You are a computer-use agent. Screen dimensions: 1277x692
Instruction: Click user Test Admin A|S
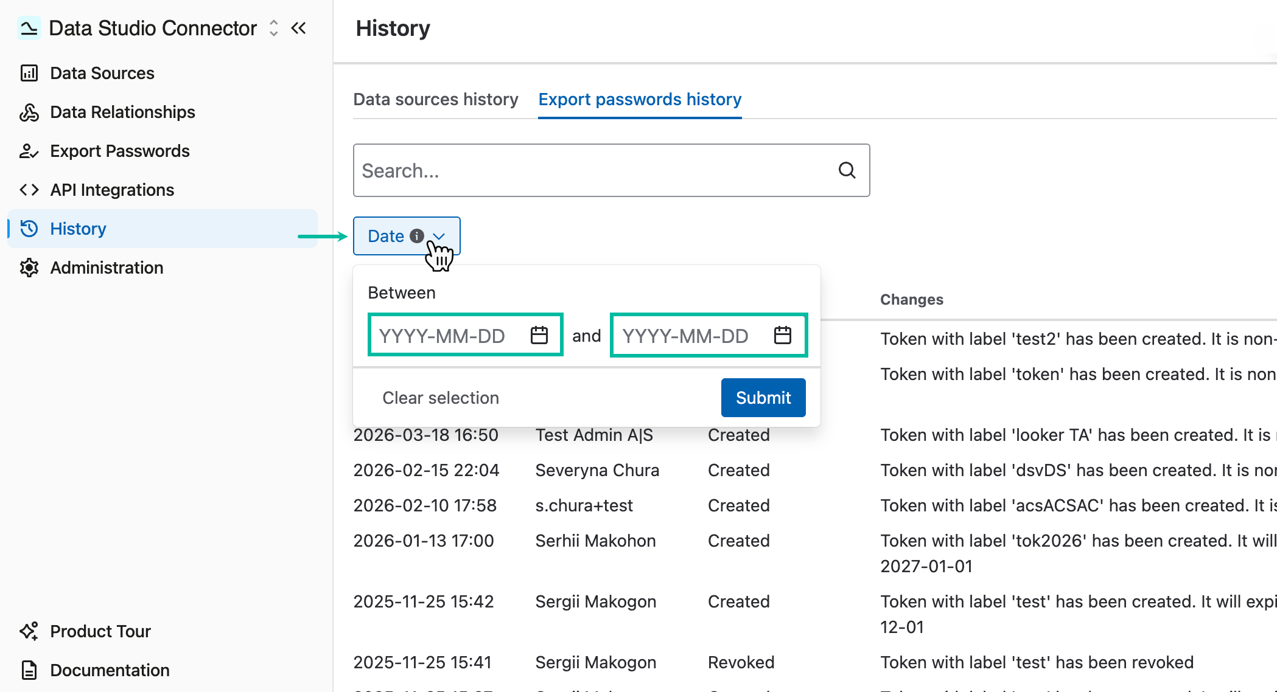point(594,435)
